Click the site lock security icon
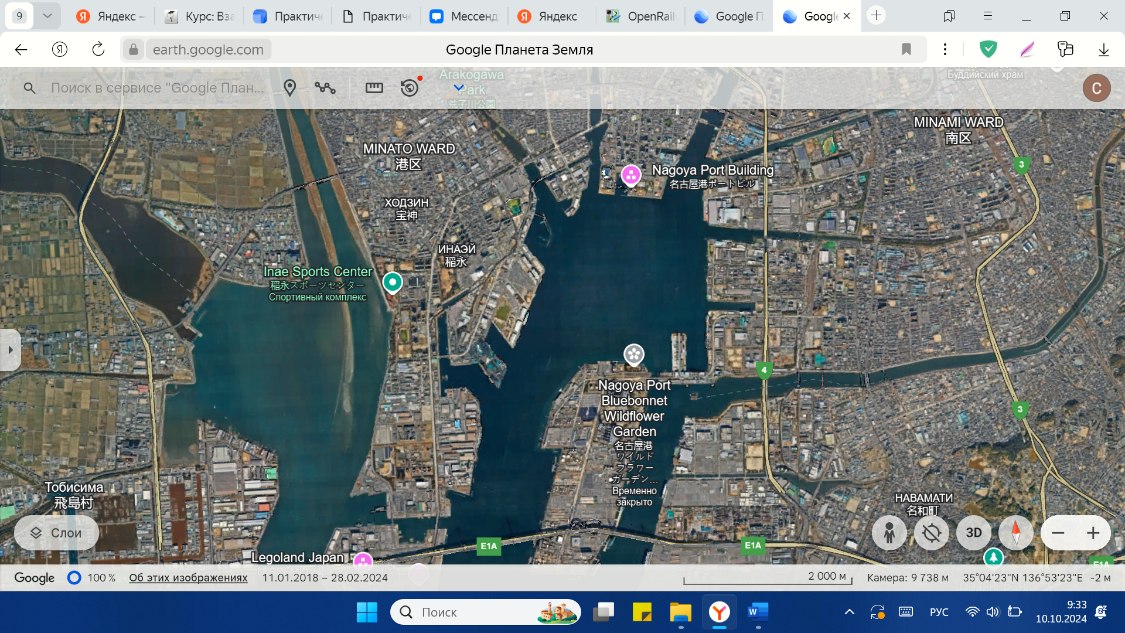Image resolution: width=1125 pixels, height=633 pixels. coord(134,50)
